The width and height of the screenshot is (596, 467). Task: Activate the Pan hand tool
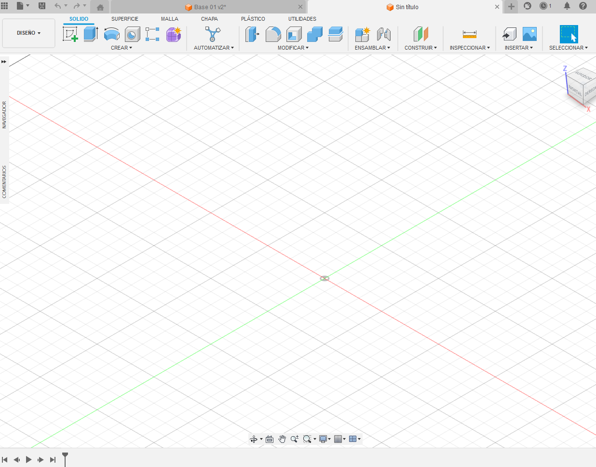tap(282, 439)
